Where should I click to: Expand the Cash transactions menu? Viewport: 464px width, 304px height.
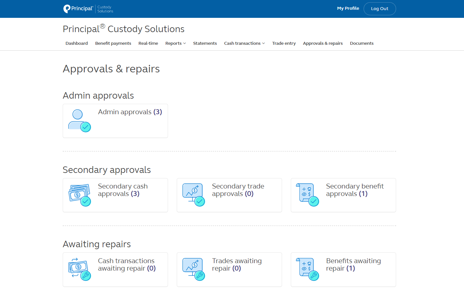(244, 43)
